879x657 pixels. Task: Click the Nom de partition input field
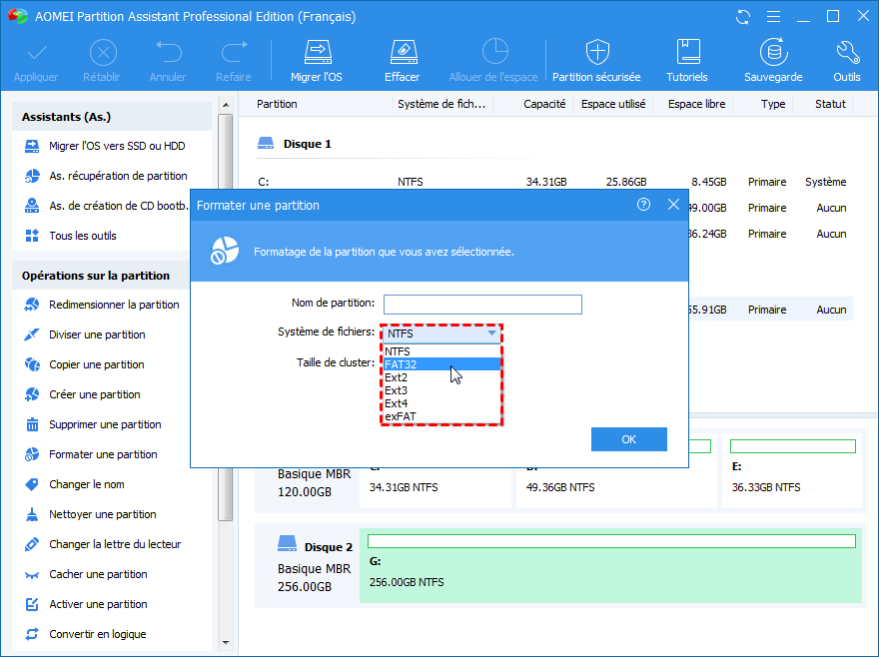click(482, 305)
